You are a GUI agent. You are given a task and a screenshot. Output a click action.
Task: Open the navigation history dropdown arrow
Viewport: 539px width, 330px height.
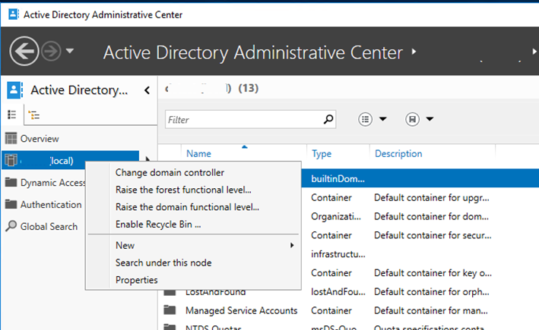tap(70, 51)
